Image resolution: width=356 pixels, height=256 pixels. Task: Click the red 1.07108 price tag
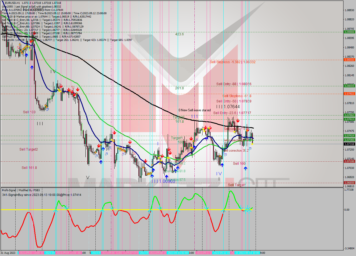coord(349,161)
